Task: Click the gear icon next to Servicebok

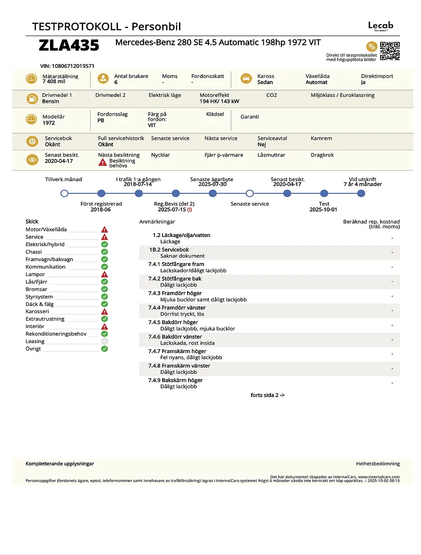Action: pos(32,141)
